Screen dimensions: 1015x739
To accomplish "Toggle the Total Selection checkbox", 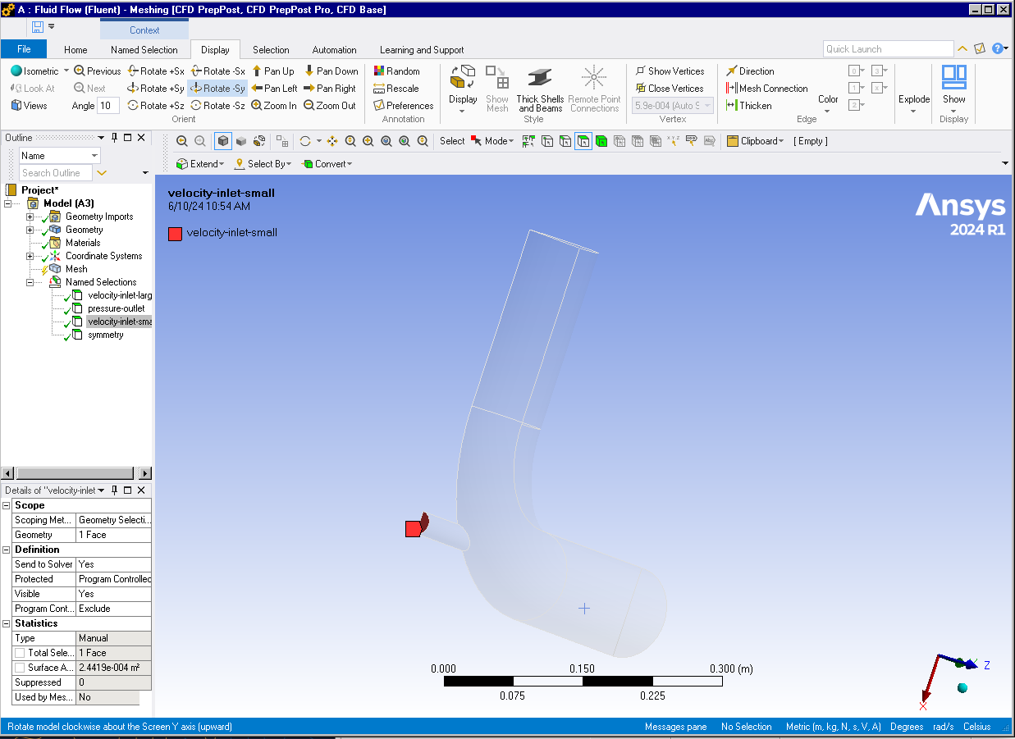I will [19, 653].
